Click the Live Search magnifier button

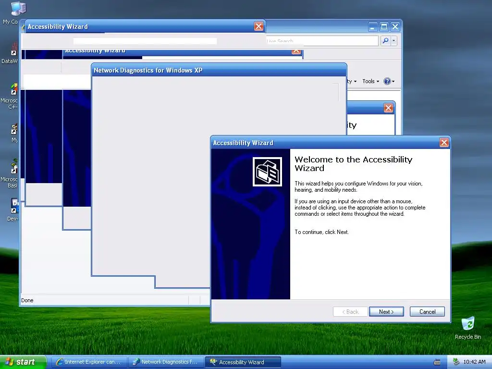pyautogui.click(x=385, y=40)
